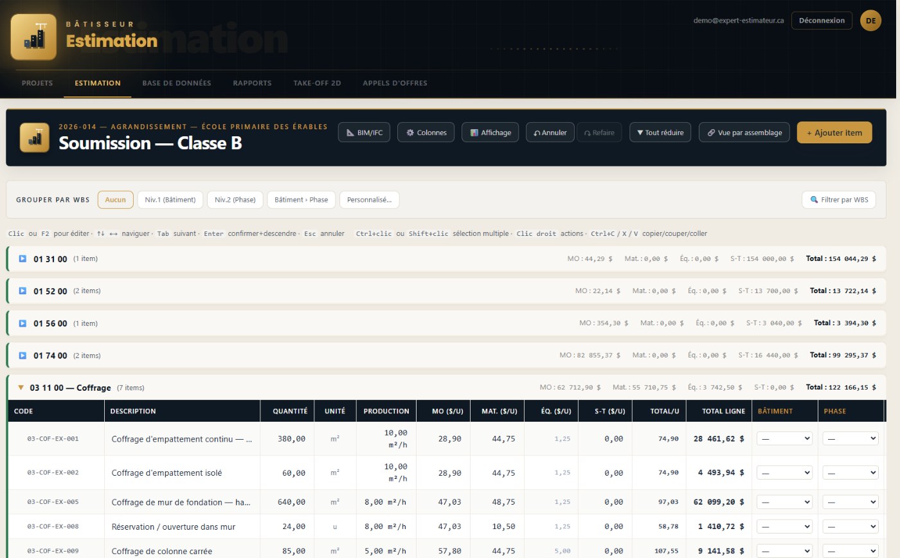
Task: Open the Colonnes settings button
Action: coord(426,132)
